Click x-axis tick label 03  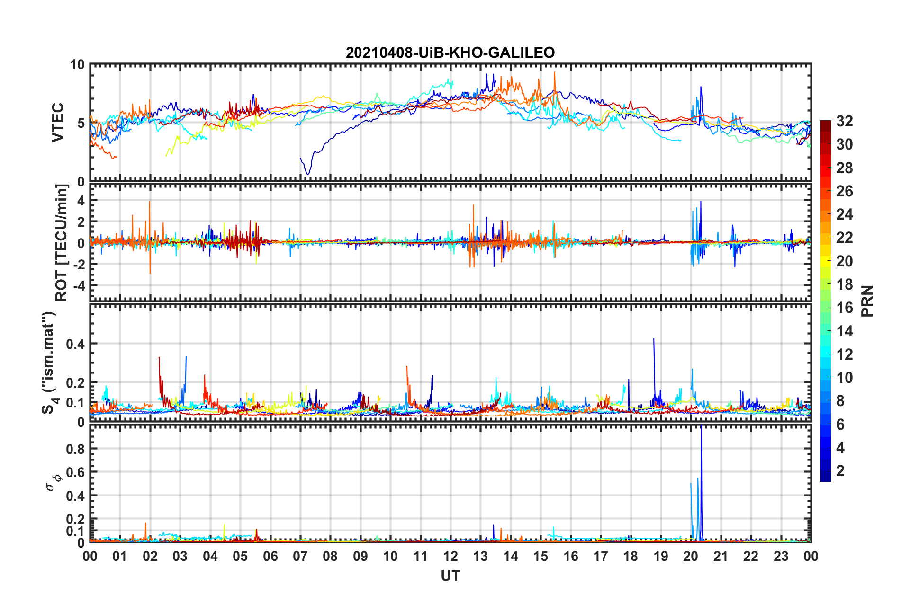click(x=180, y=556)
